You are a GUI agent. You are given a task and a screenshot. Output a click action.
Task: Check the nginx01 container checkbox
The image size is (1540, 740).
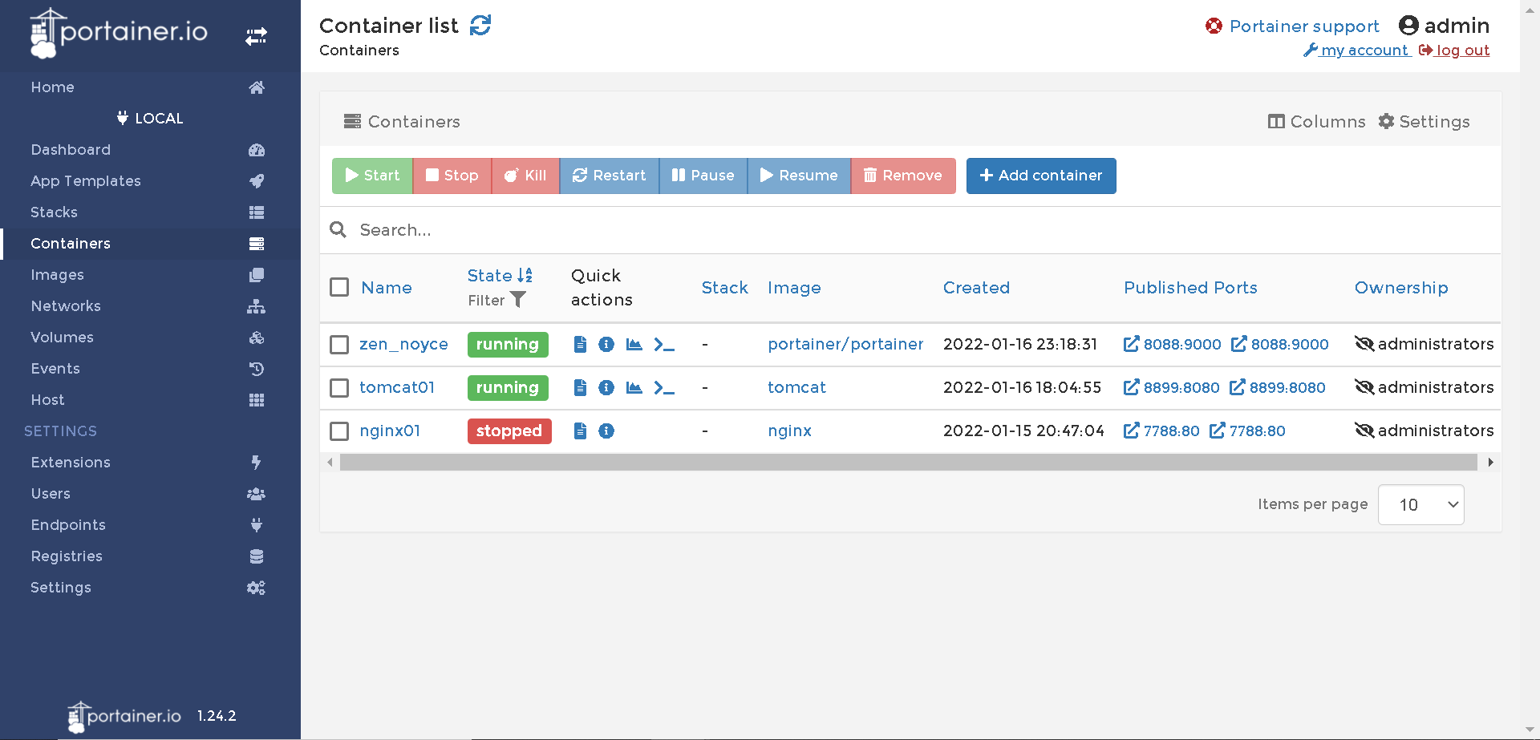tap(339, 431)
